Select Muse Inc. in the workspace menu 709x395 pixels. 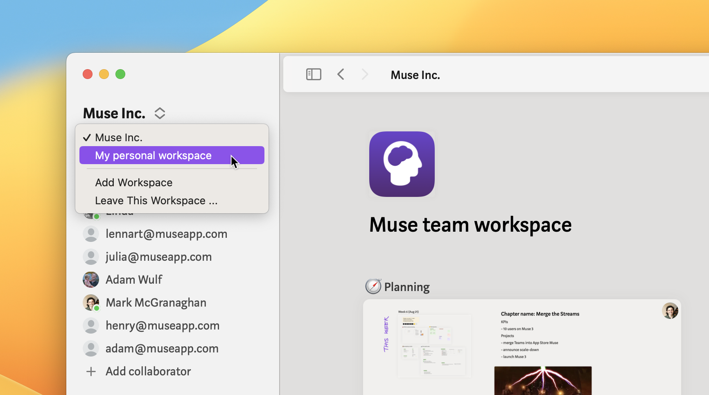click(172, 138)
